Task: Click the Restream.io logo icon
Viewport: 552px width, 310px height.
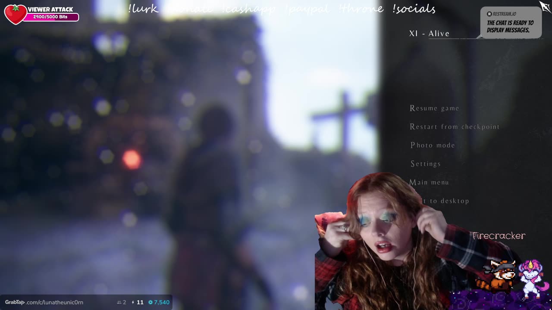Action: click(x=489, y=14)
